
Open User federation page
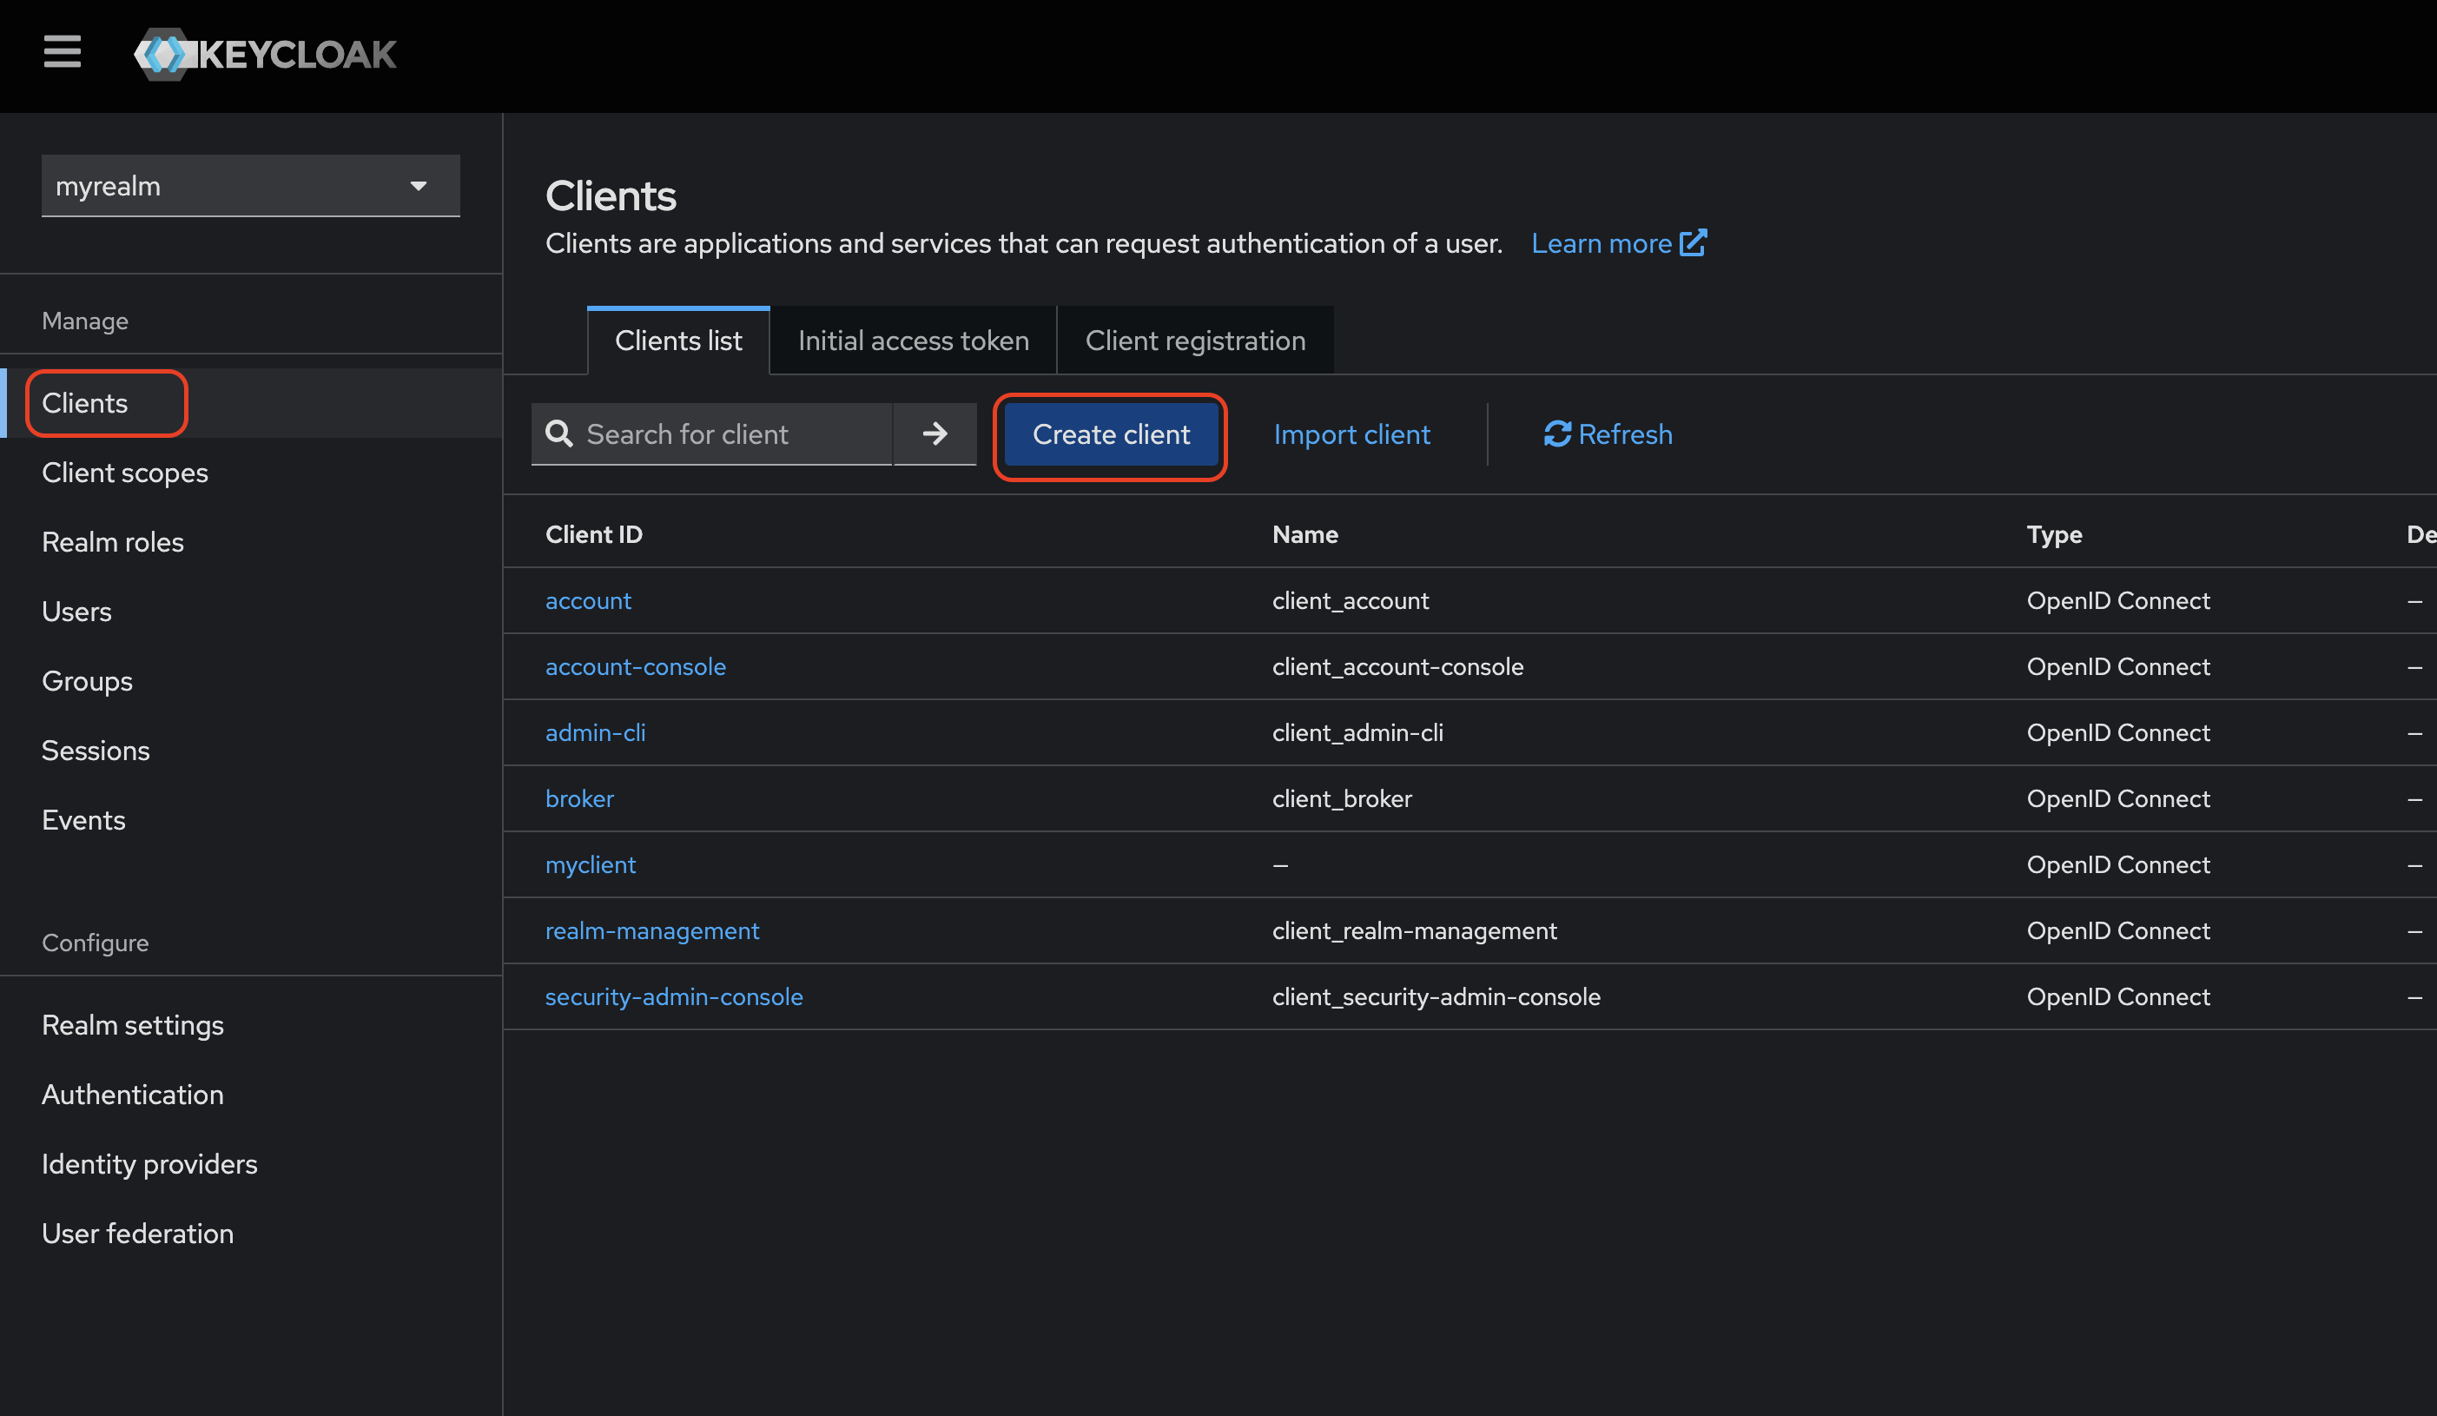[x=252, y=1234]
